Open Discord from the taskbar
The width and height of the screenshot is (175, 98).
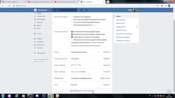(37, 96)
